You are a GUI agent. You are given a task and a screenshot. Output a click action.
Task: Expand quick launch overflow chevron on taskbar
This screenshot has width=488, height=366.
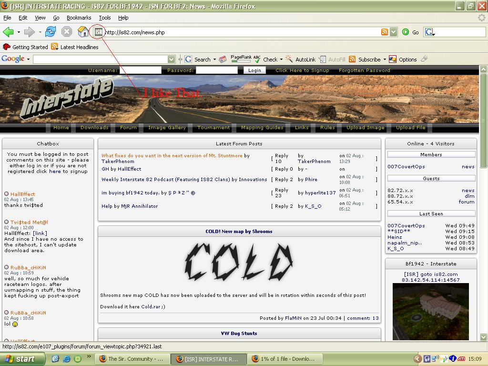89,356
